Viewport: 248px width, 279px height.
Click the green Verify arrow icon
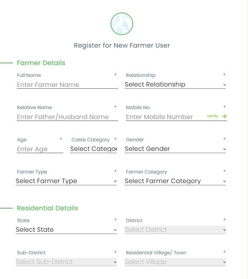[224, 116]
